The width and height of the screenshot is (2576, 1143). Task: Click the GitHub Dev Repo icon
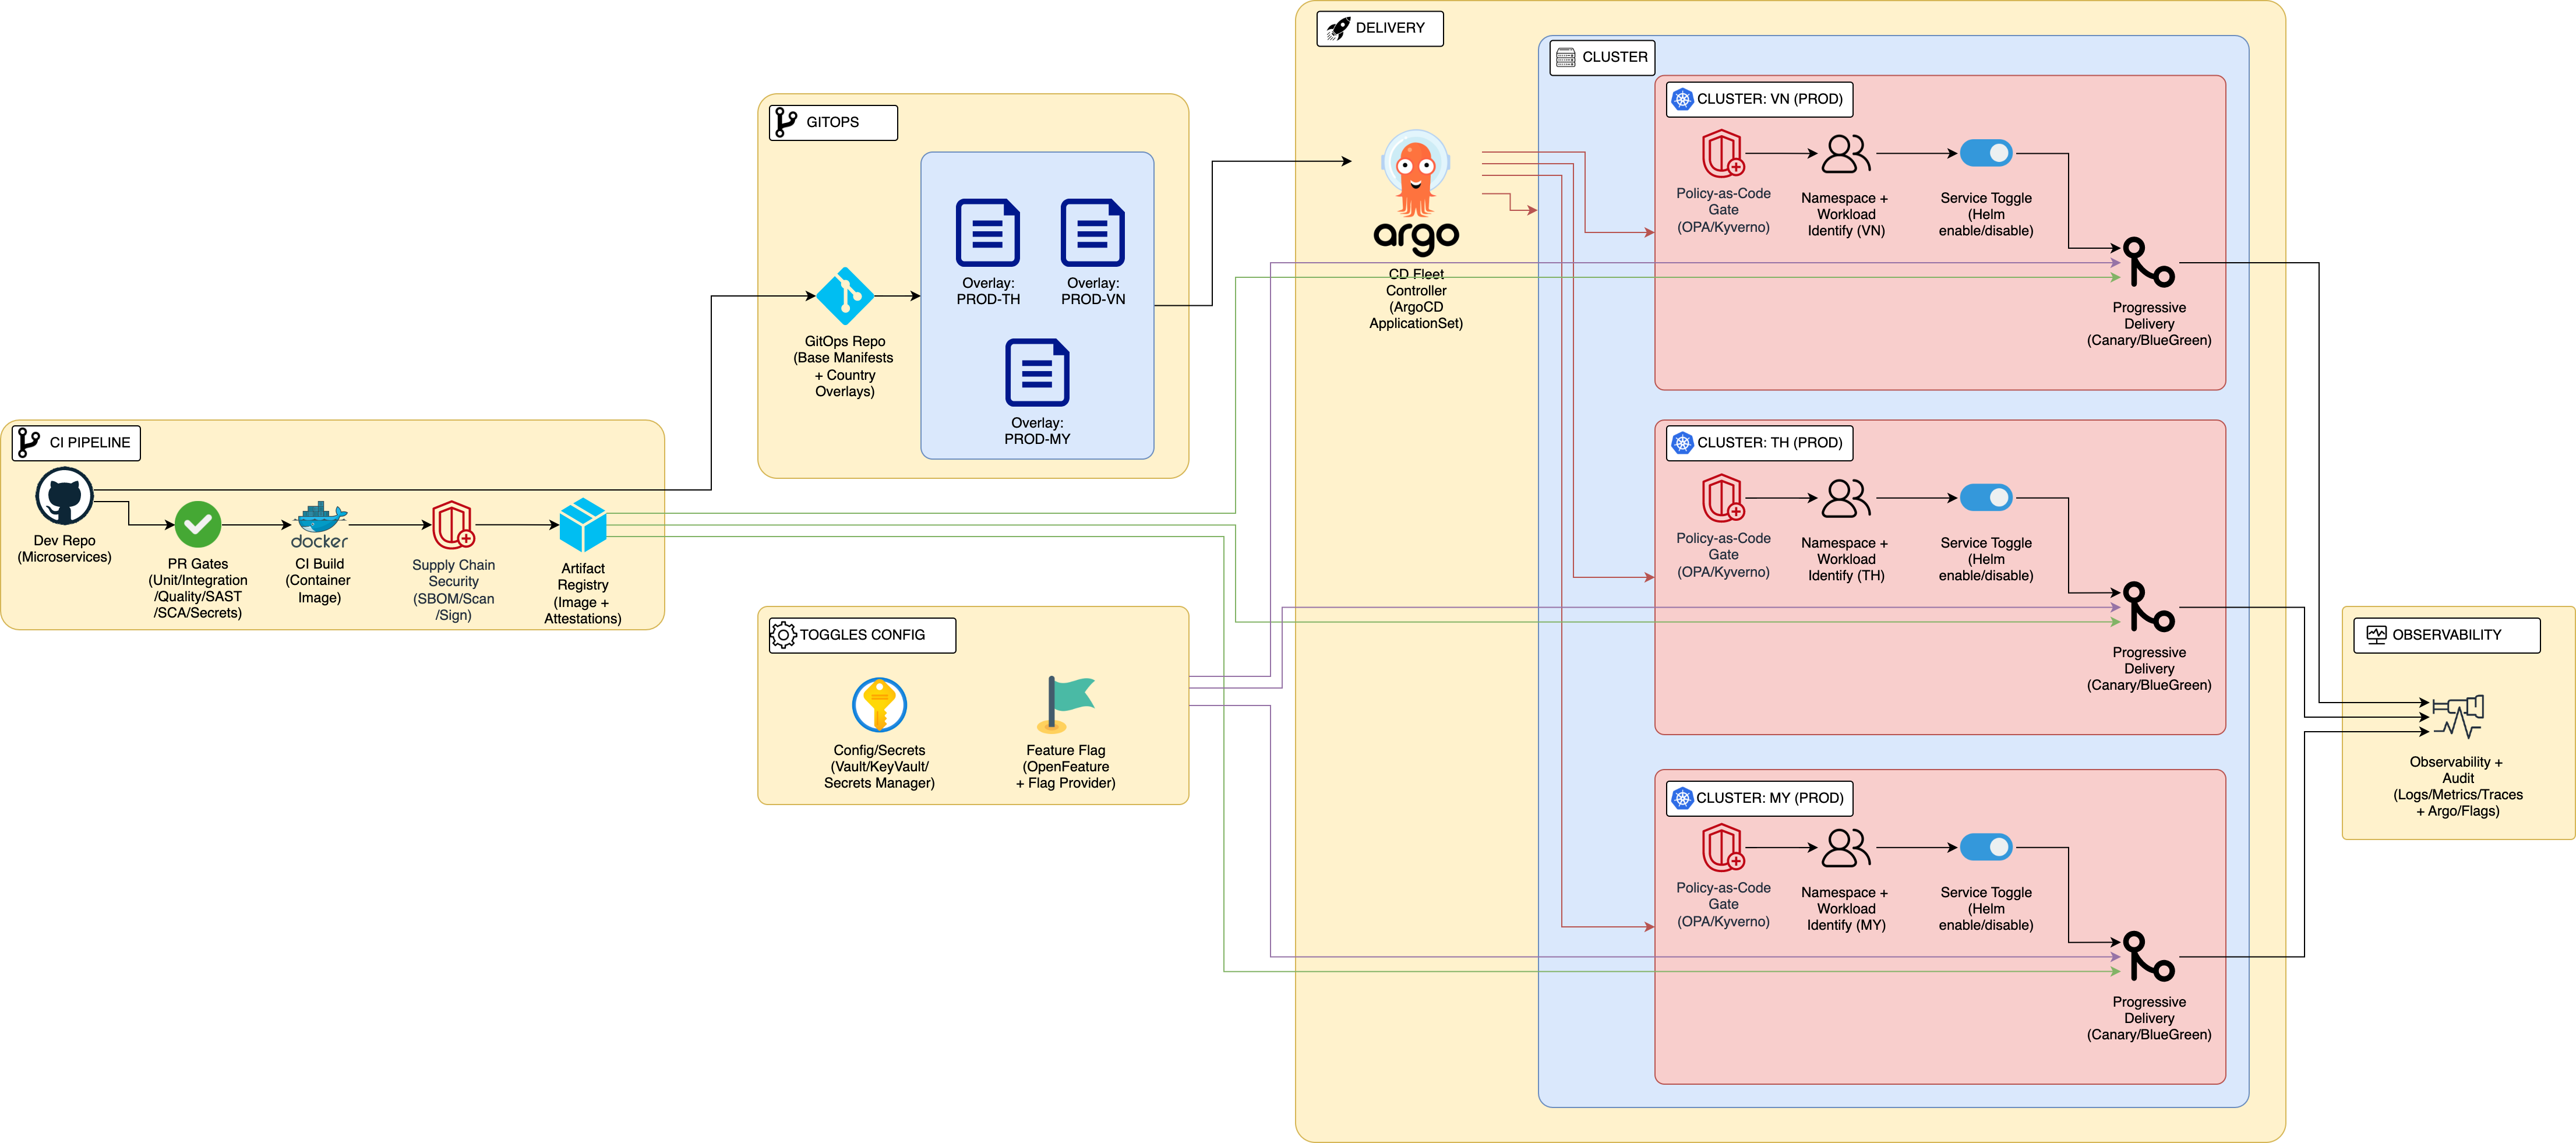click(63, 495)
